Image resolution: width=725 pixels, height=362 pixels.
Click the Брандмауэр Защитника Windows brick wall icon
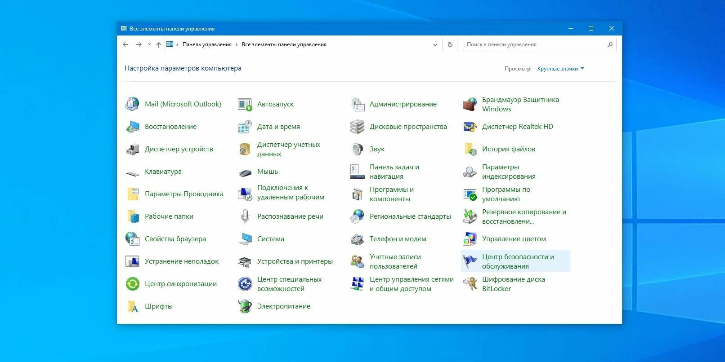click(470, 104)
